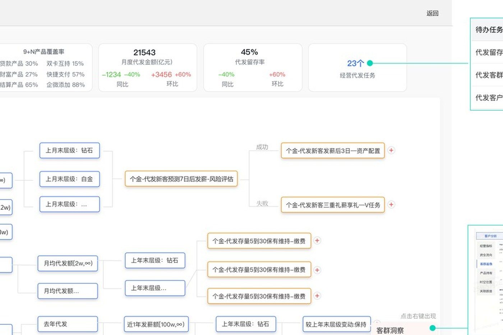Click the 45% 代发留存率 value
This screenshot has height=335, width=503.
[249, 52]
